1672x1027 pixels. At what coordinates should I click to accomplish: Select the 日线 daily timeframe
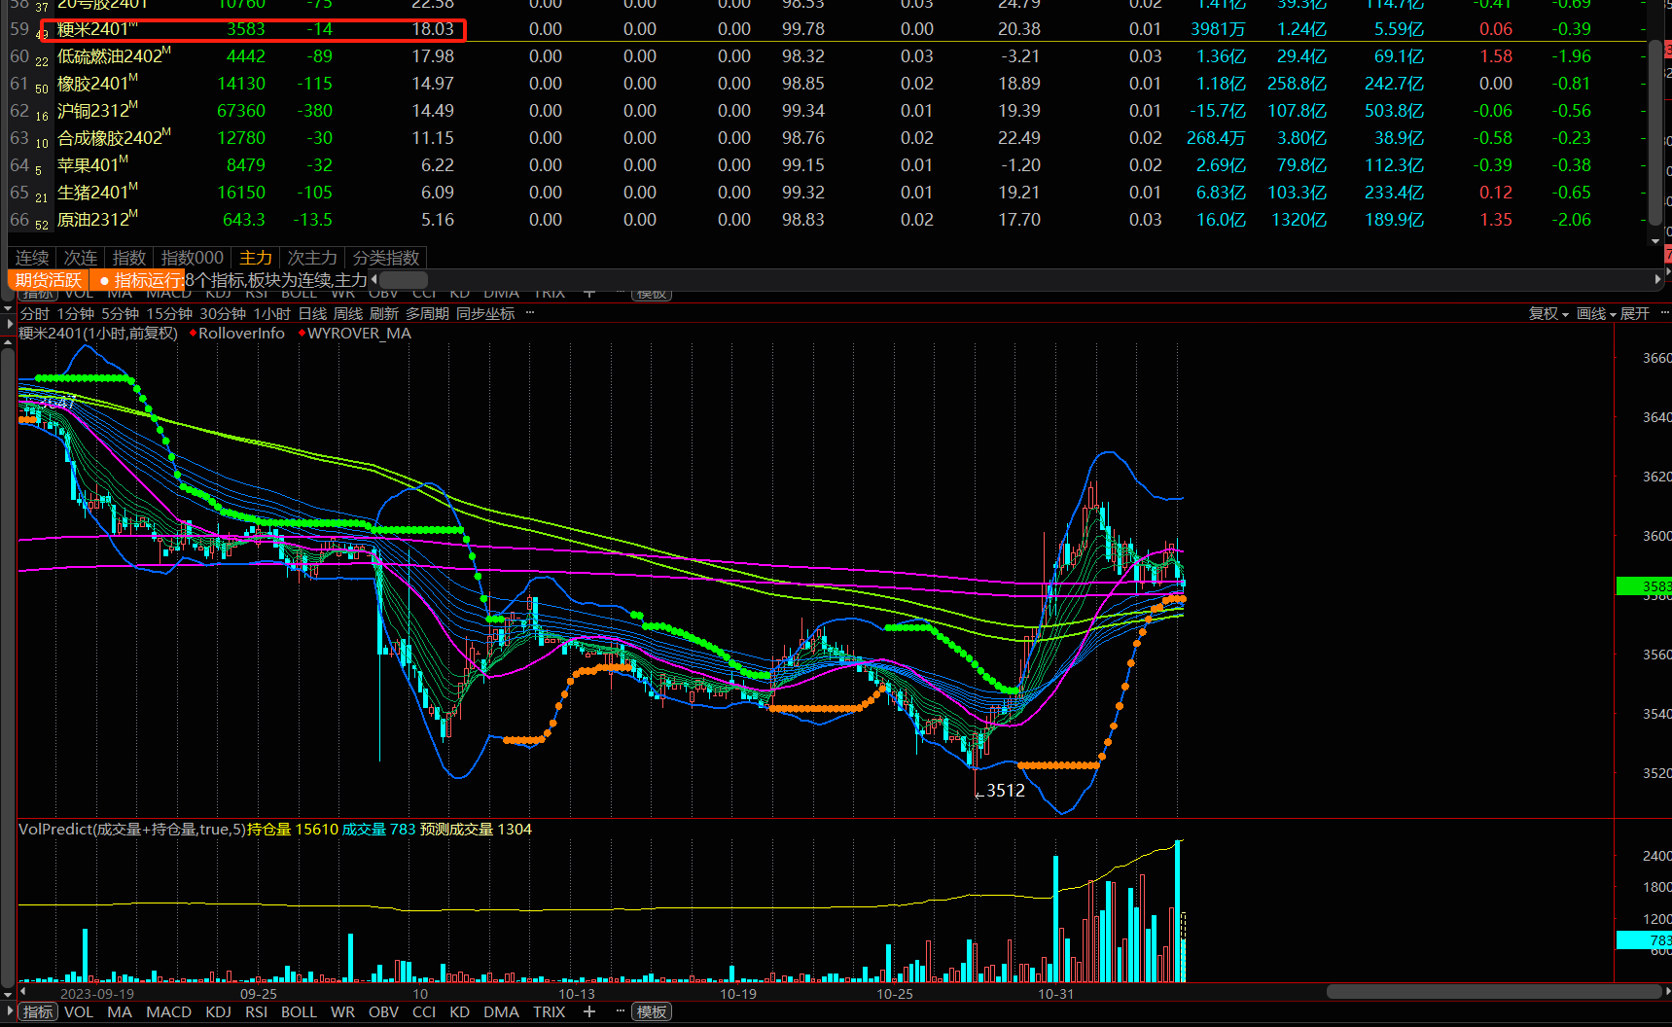pos(312,313)
